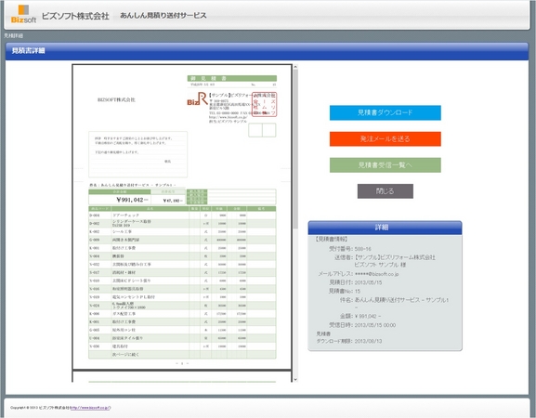Screen dimensions: 536x418
Task: Click the empty approval stamp boxes in the document
Action: click(x=262, y=130)
